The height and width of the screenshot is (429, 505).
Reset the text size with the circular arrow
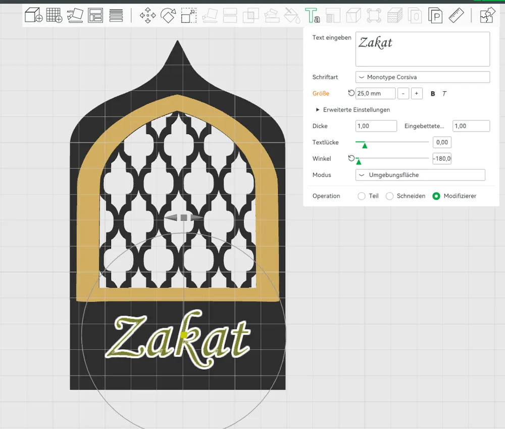(351, 93)
